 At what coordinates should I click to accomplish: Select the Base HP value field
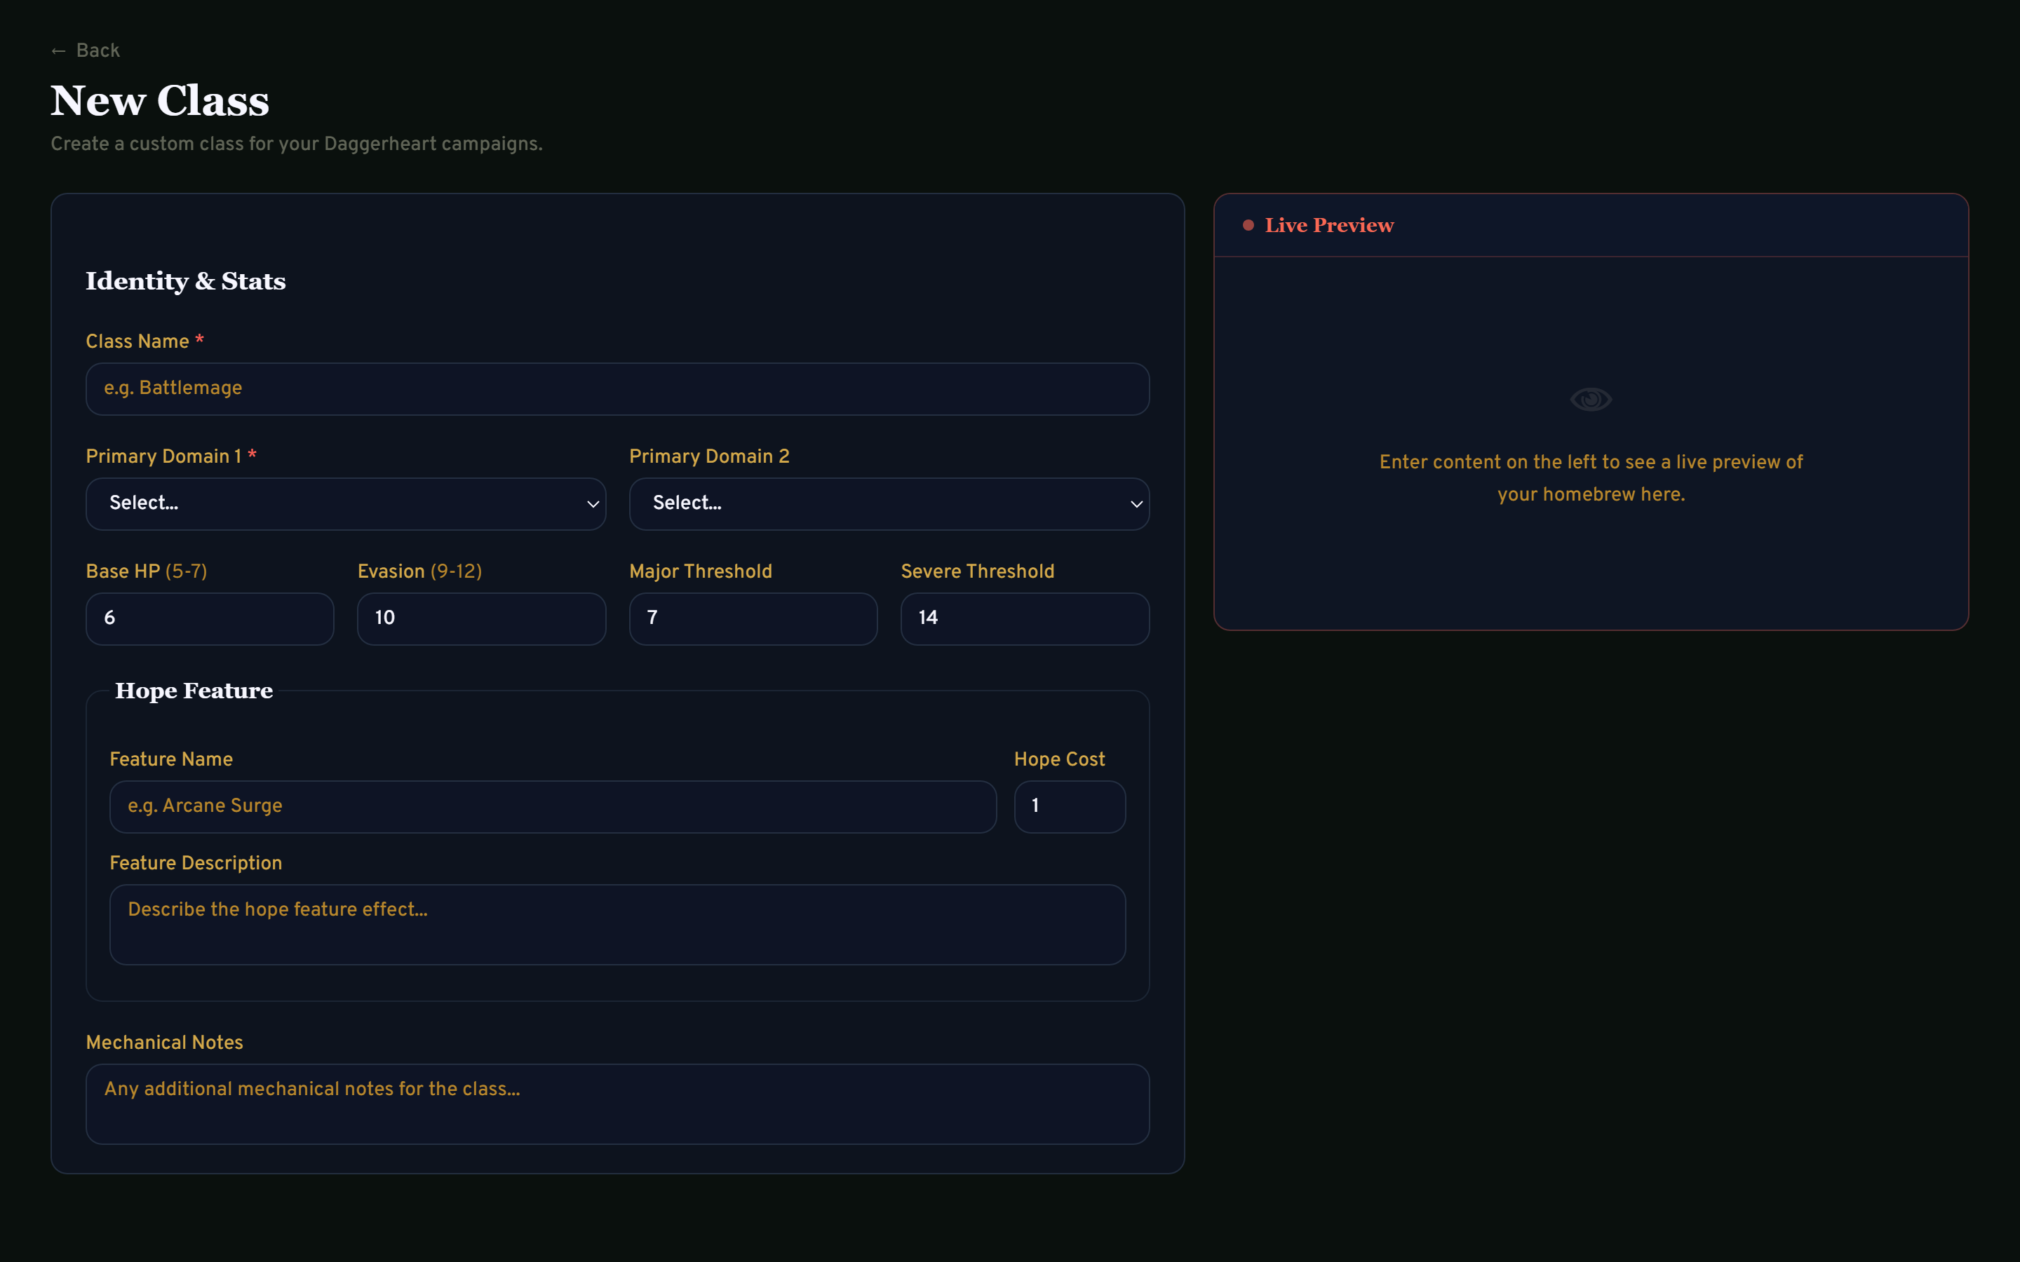tap(210, 618)
